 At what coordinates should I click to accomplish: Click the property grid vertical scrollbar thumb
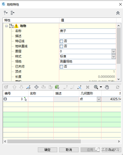pyautogui.click(x=118, y=46)
